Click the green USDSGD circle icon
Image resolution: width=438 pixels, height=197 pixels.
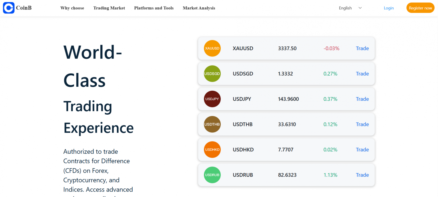(x=212, y=74)
